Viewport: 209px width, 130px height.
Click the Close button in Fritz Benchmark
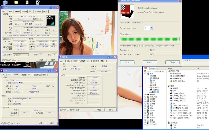click(x=172, y=62)
